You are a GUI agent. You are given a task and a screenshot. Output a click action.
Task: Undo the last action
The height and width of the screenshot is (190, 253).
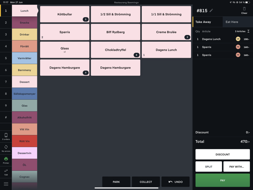[176, 182]
